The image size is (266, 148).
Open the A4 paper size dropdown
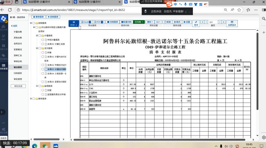point(158,22)
